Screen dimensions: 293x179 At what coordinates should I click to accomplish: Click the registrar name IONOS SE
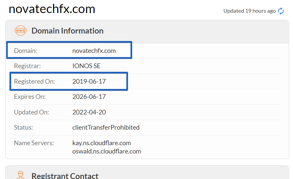click(x=86, y=66)
